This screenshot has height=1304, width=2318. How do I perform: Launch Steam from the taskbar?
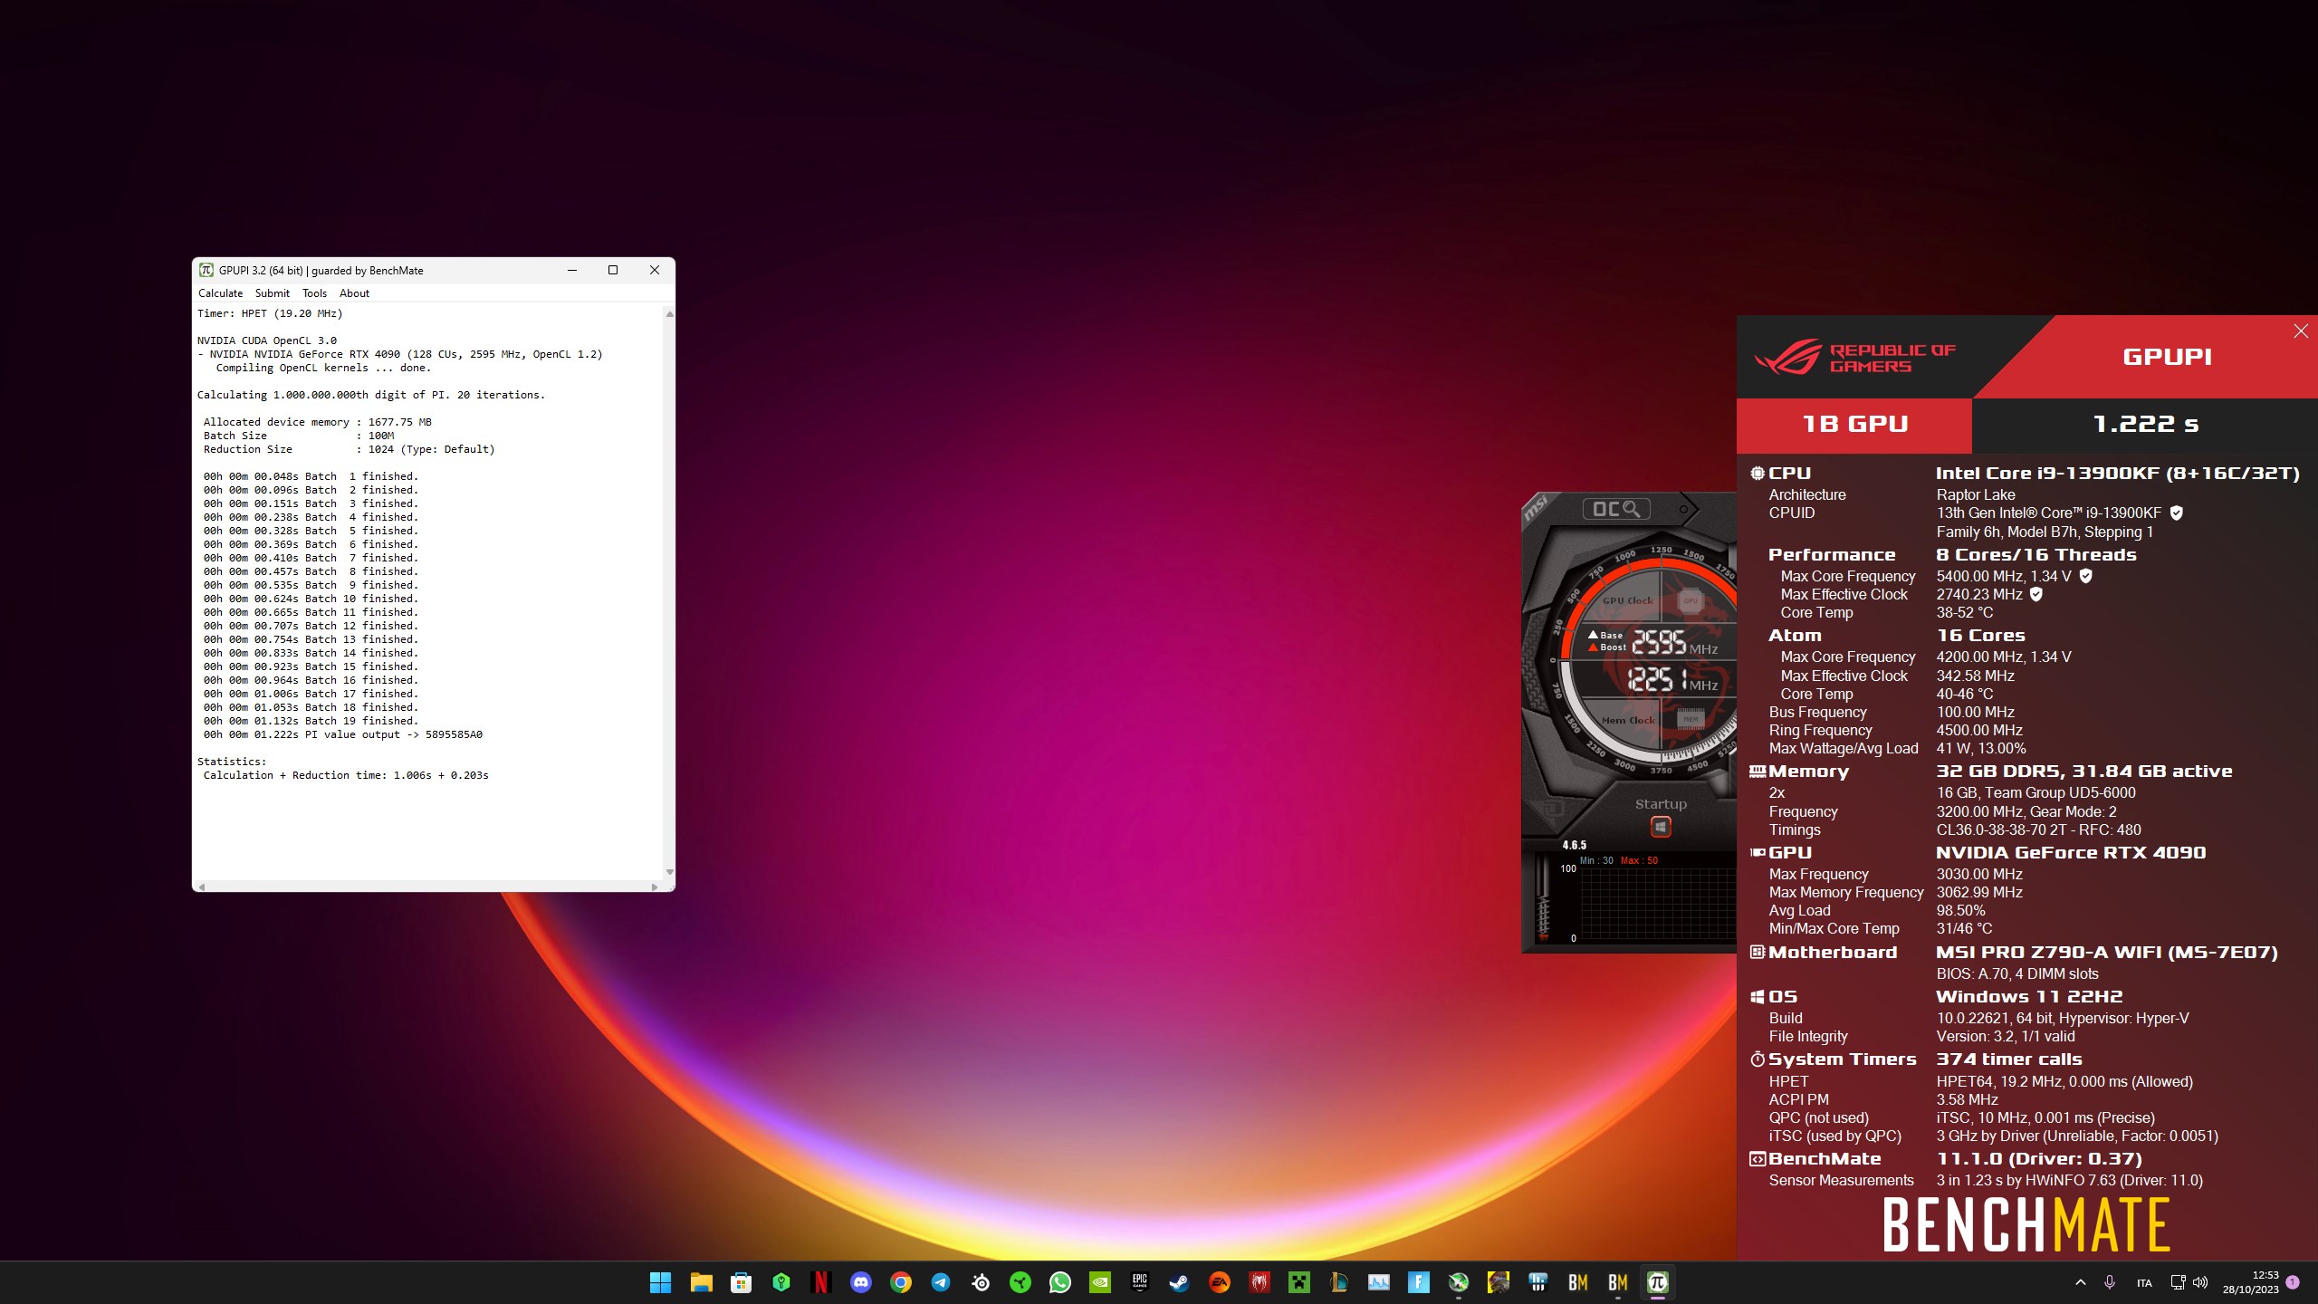pos(1179,1282)
